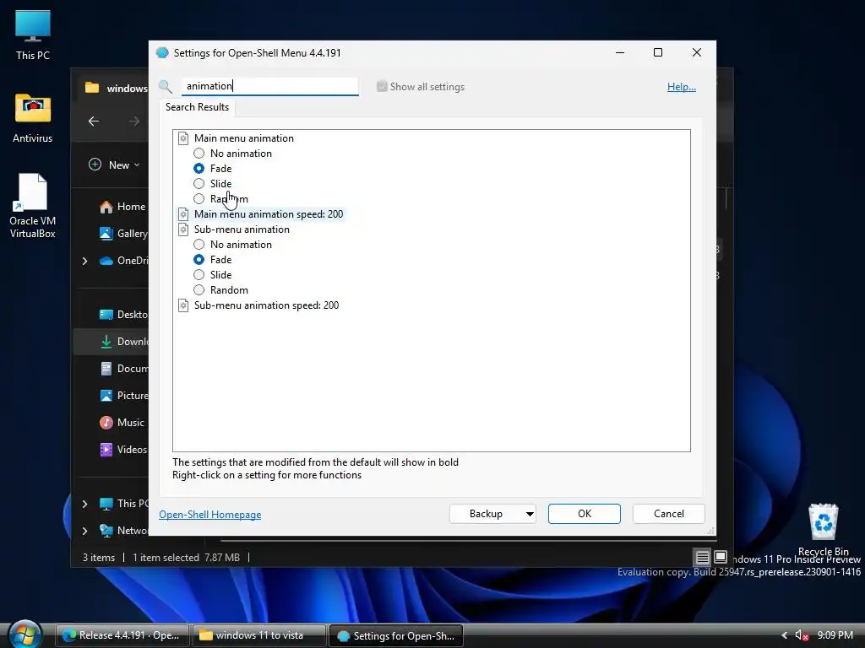This screenshot has width=865, height=648.
Task: Open Desktop in File Explorer sidebar
Action: tap(123, 315)
